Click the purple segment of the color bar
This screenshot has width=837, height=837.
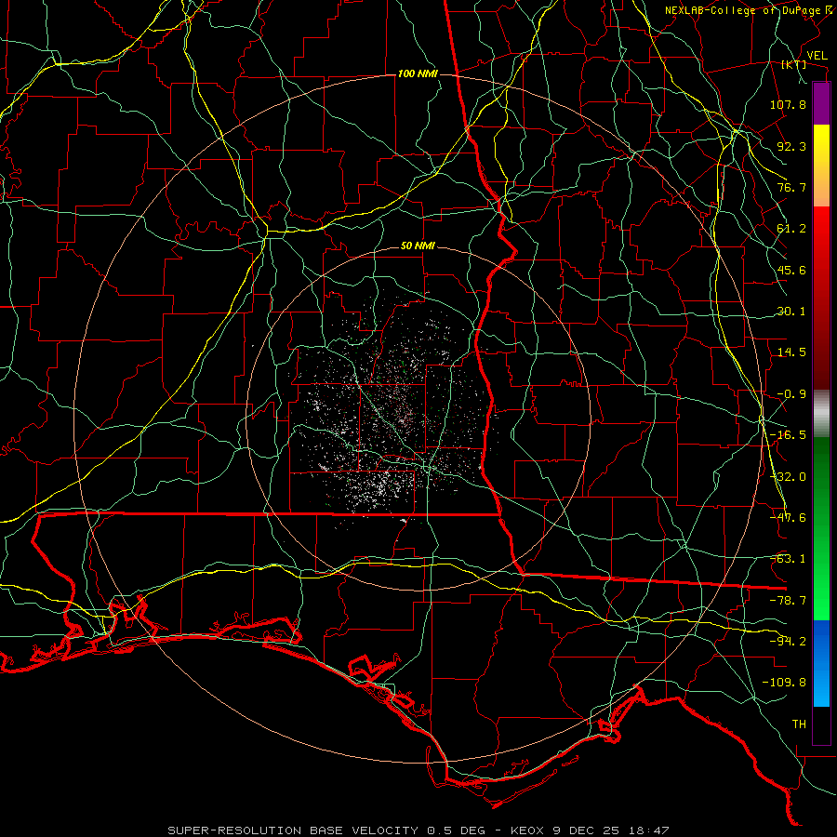coord(821,103)
